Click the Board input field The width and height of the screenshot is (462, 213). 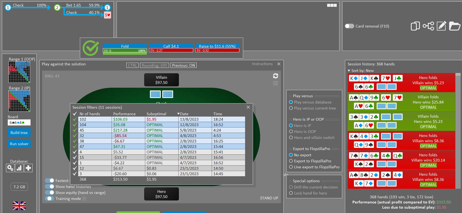pyautogui.click(x=19, y=123)
